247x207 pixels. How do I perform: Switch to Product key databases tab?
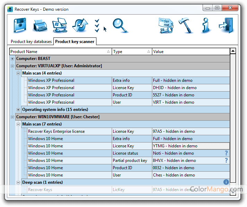[31, 42]
